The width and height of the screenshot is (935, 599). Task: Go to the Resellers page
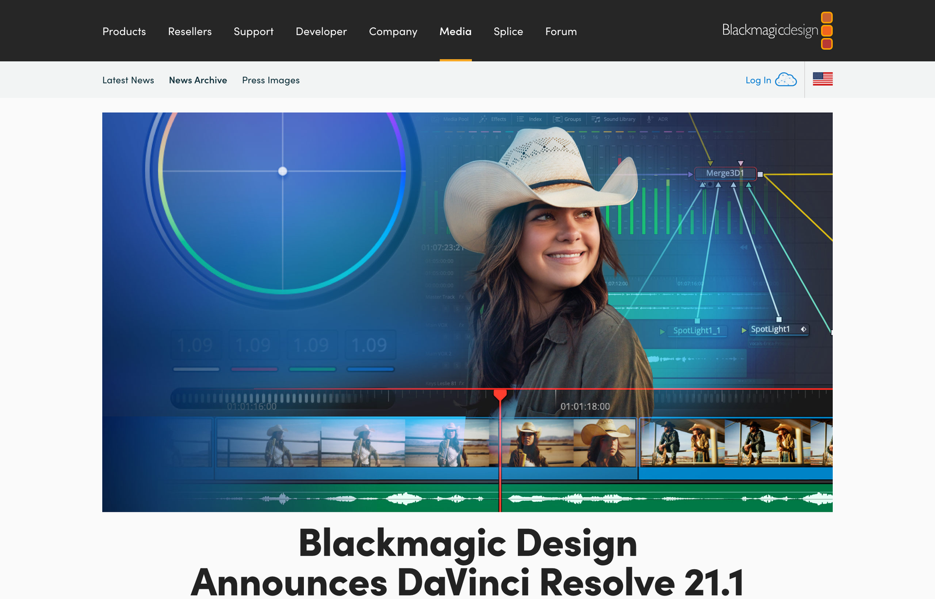[190, 32]
